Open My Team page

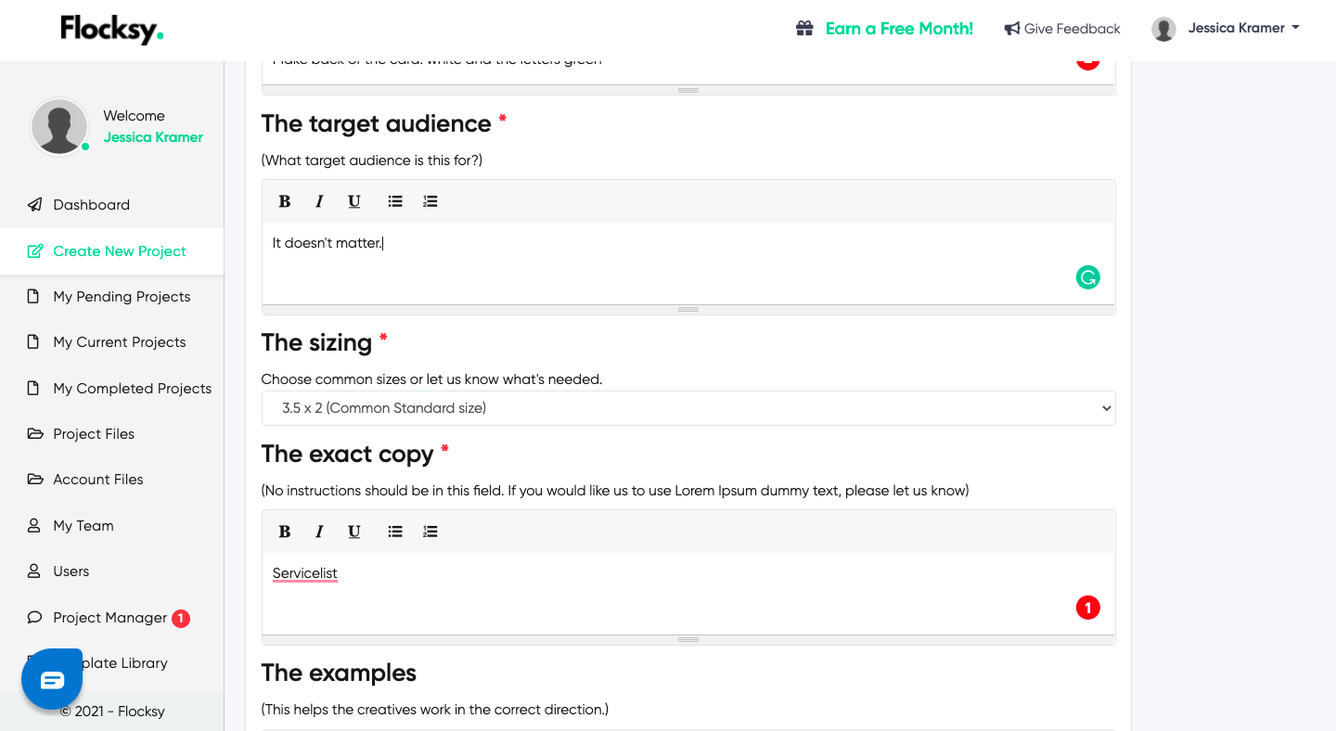(x=83, y=526)
